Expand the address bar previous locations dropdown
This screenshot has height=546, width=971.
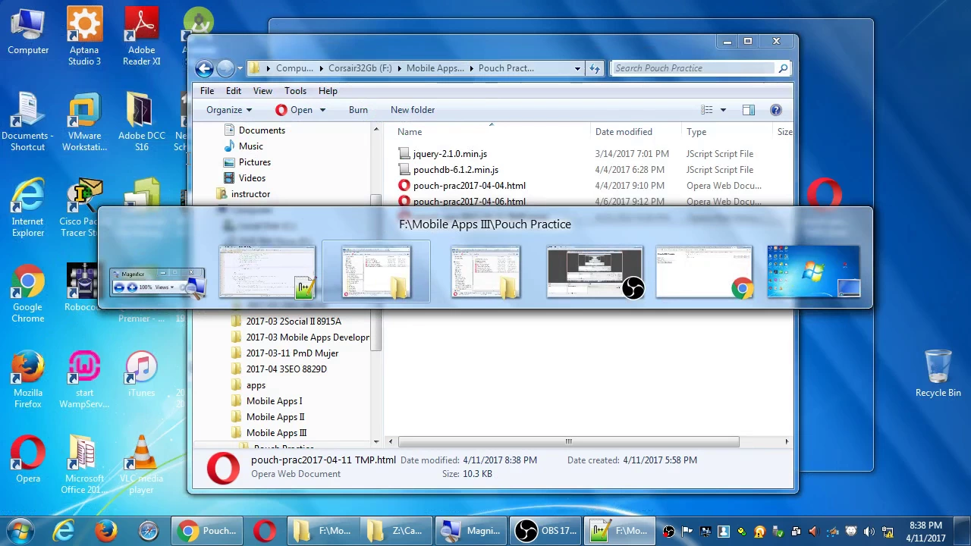577,68
